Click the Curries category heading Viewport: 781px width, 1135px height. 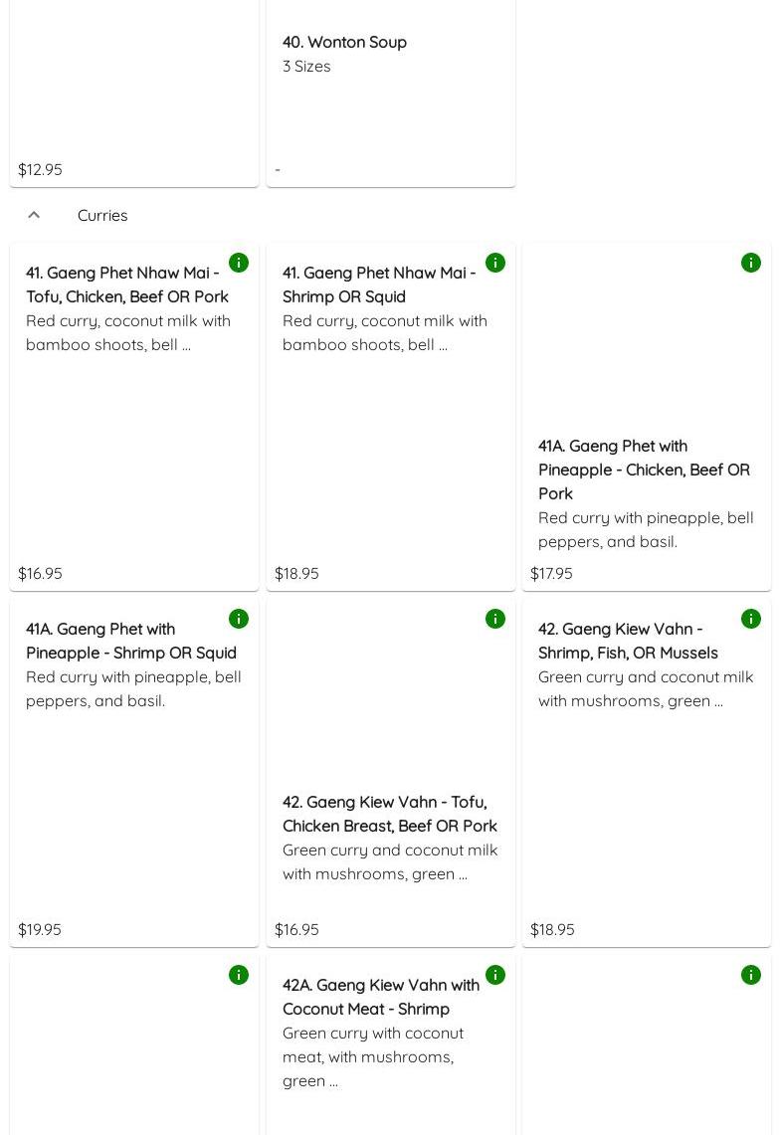pyautogui.click(x=102, y=215)
